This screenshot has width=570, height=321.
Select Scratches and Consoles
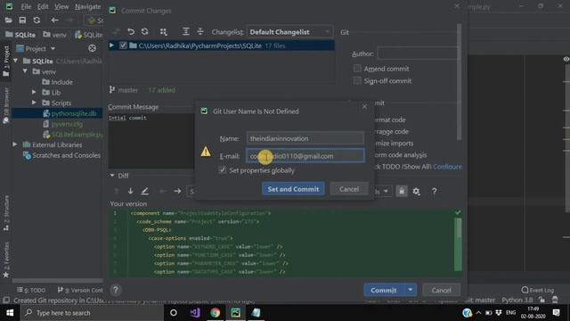pos(61,155)
